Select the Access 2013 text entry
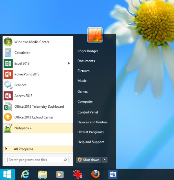The image size is (174, 180). [x=23, y=96]
